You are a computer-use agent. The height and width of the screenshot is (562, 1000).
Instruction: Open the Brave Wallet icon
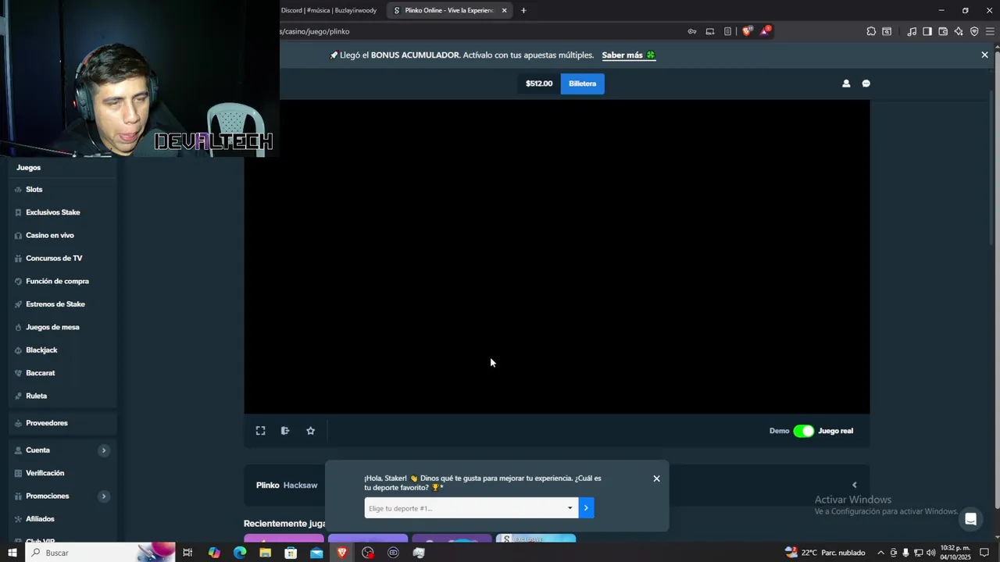[943, 31]
